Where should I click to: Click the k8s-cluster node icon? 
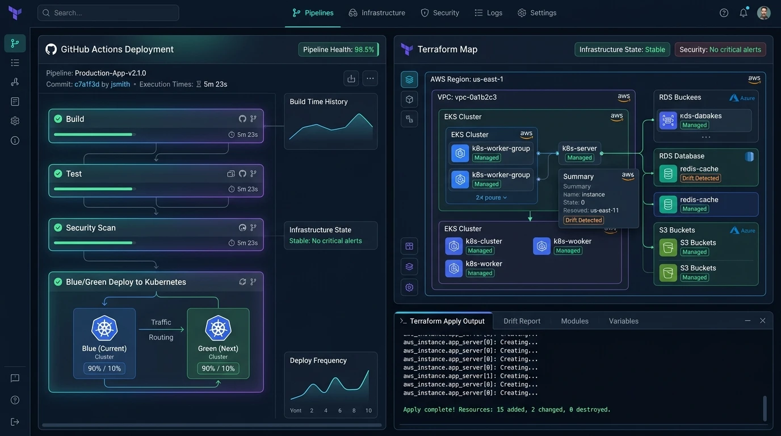point(454,246)
